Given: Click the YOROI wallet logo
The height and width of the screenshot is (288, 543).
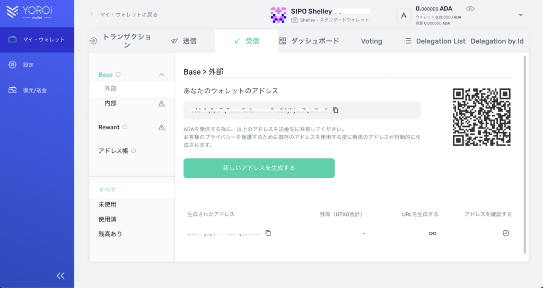Looking at the screenshot, I should point(33,13).
